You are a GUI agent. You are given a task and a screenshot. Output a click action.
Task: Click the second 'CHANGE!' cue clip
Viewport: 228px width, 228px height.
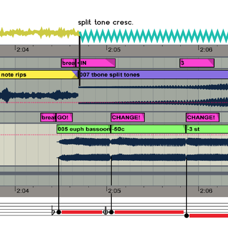click(202, 117)
